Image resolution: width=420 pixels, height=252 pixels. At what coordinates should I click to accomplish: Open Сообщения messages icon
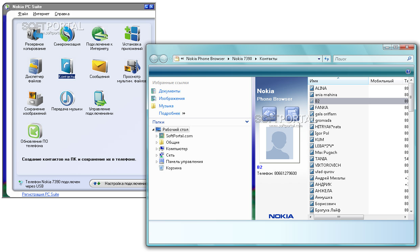99,66
